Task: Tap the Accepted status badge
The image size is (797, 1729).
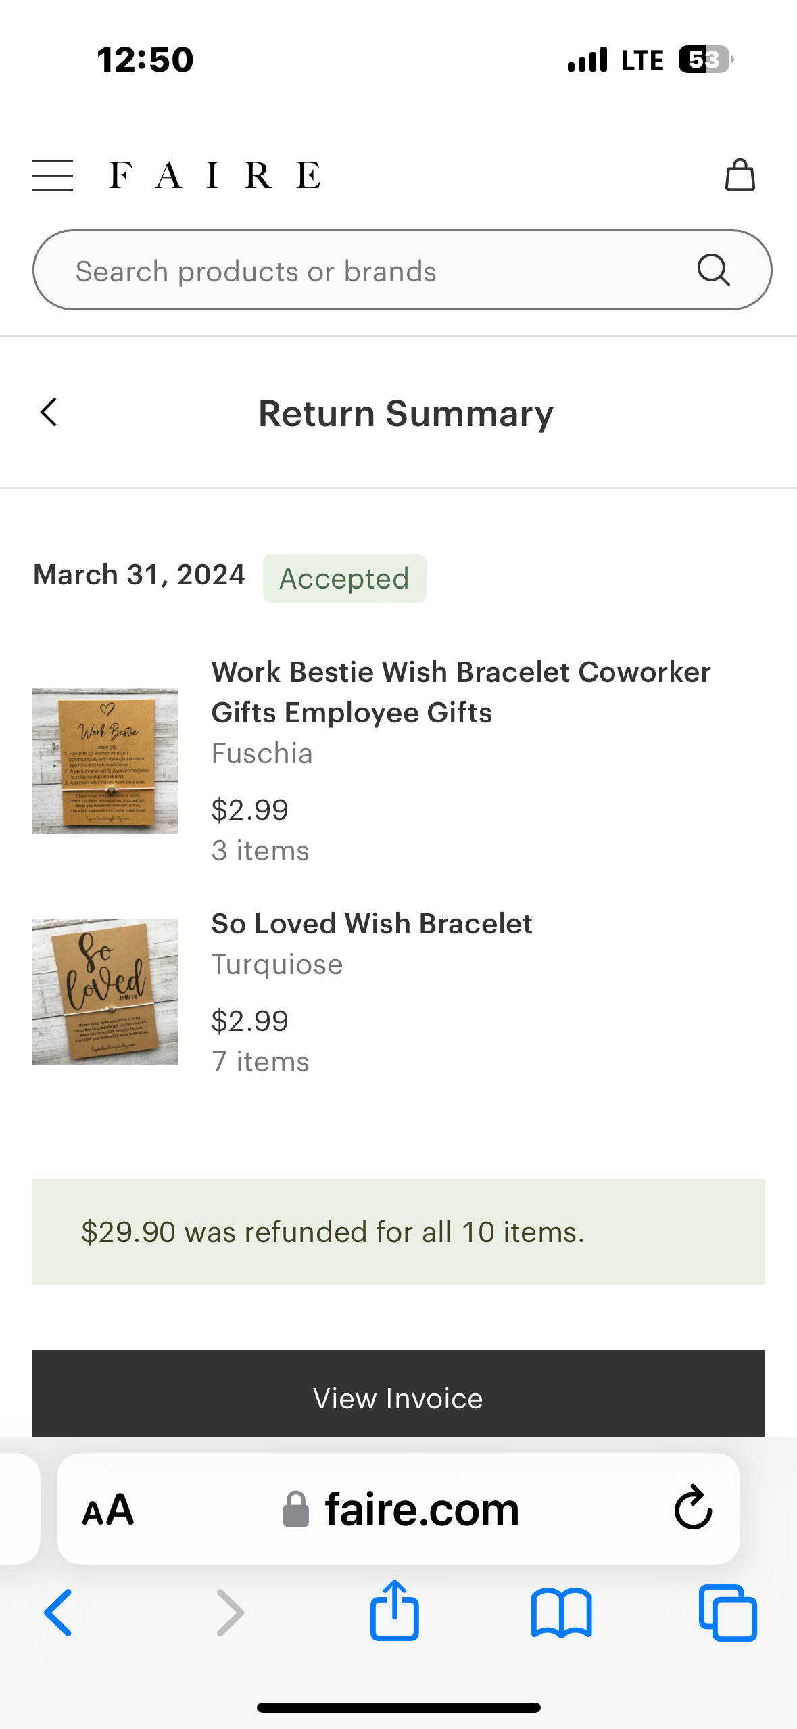Action: (x=344, y=578)
